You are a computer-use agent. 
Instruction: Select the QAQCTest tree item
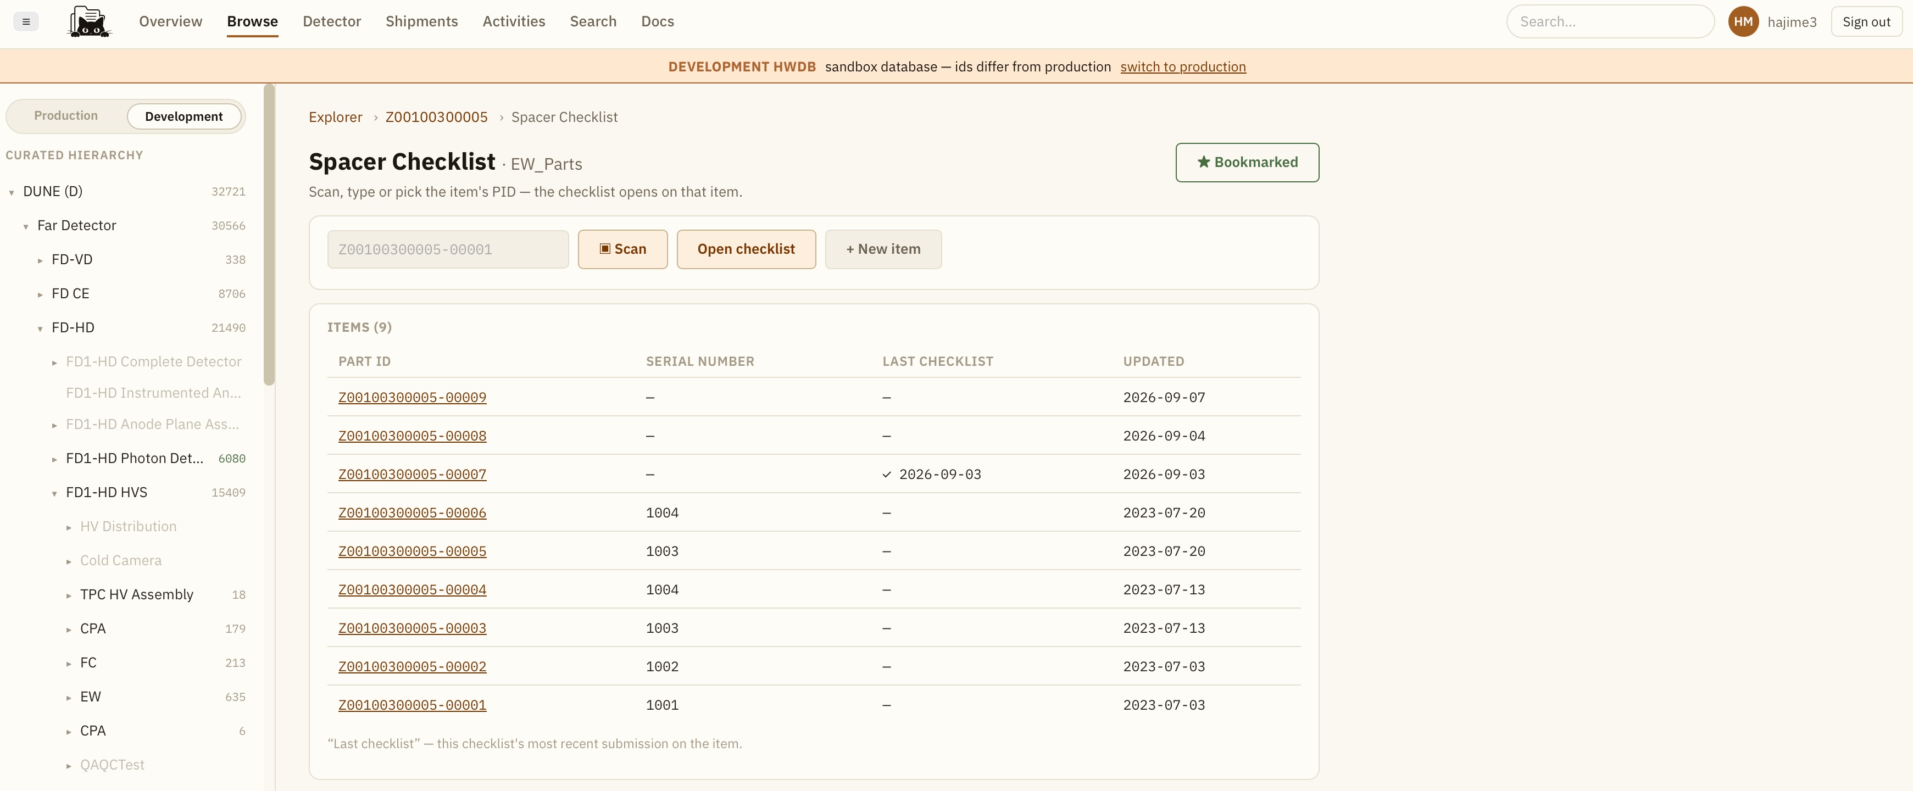(x=112, y=765)
